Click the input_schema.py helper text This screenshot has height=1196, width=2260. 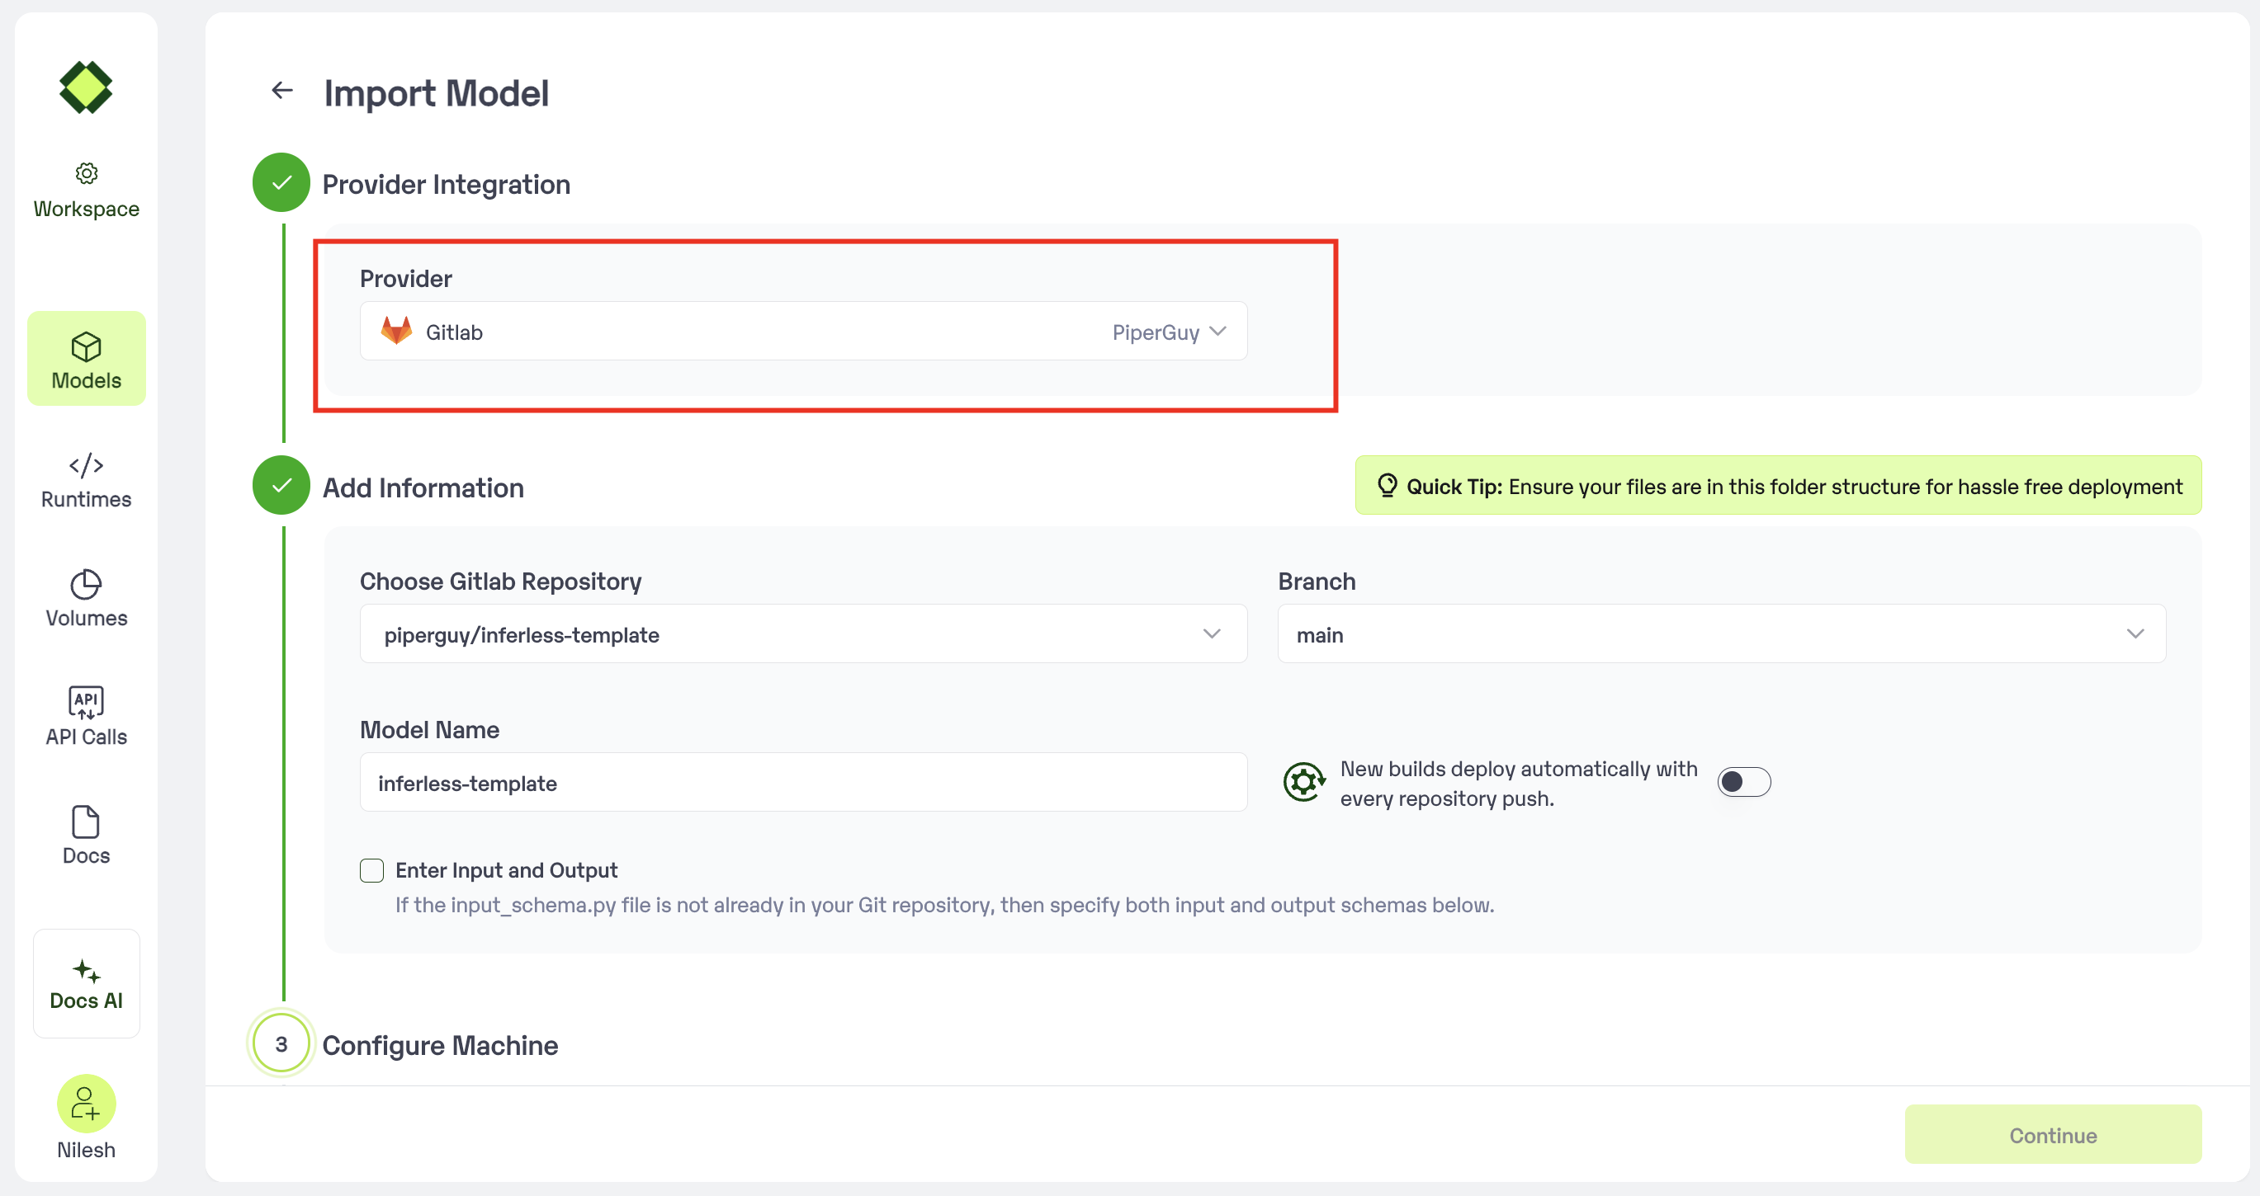(945, 905)
